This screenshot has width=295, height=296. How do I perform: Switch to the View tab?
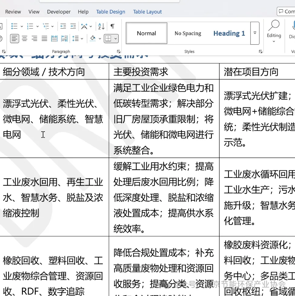[x=34, y=12]
